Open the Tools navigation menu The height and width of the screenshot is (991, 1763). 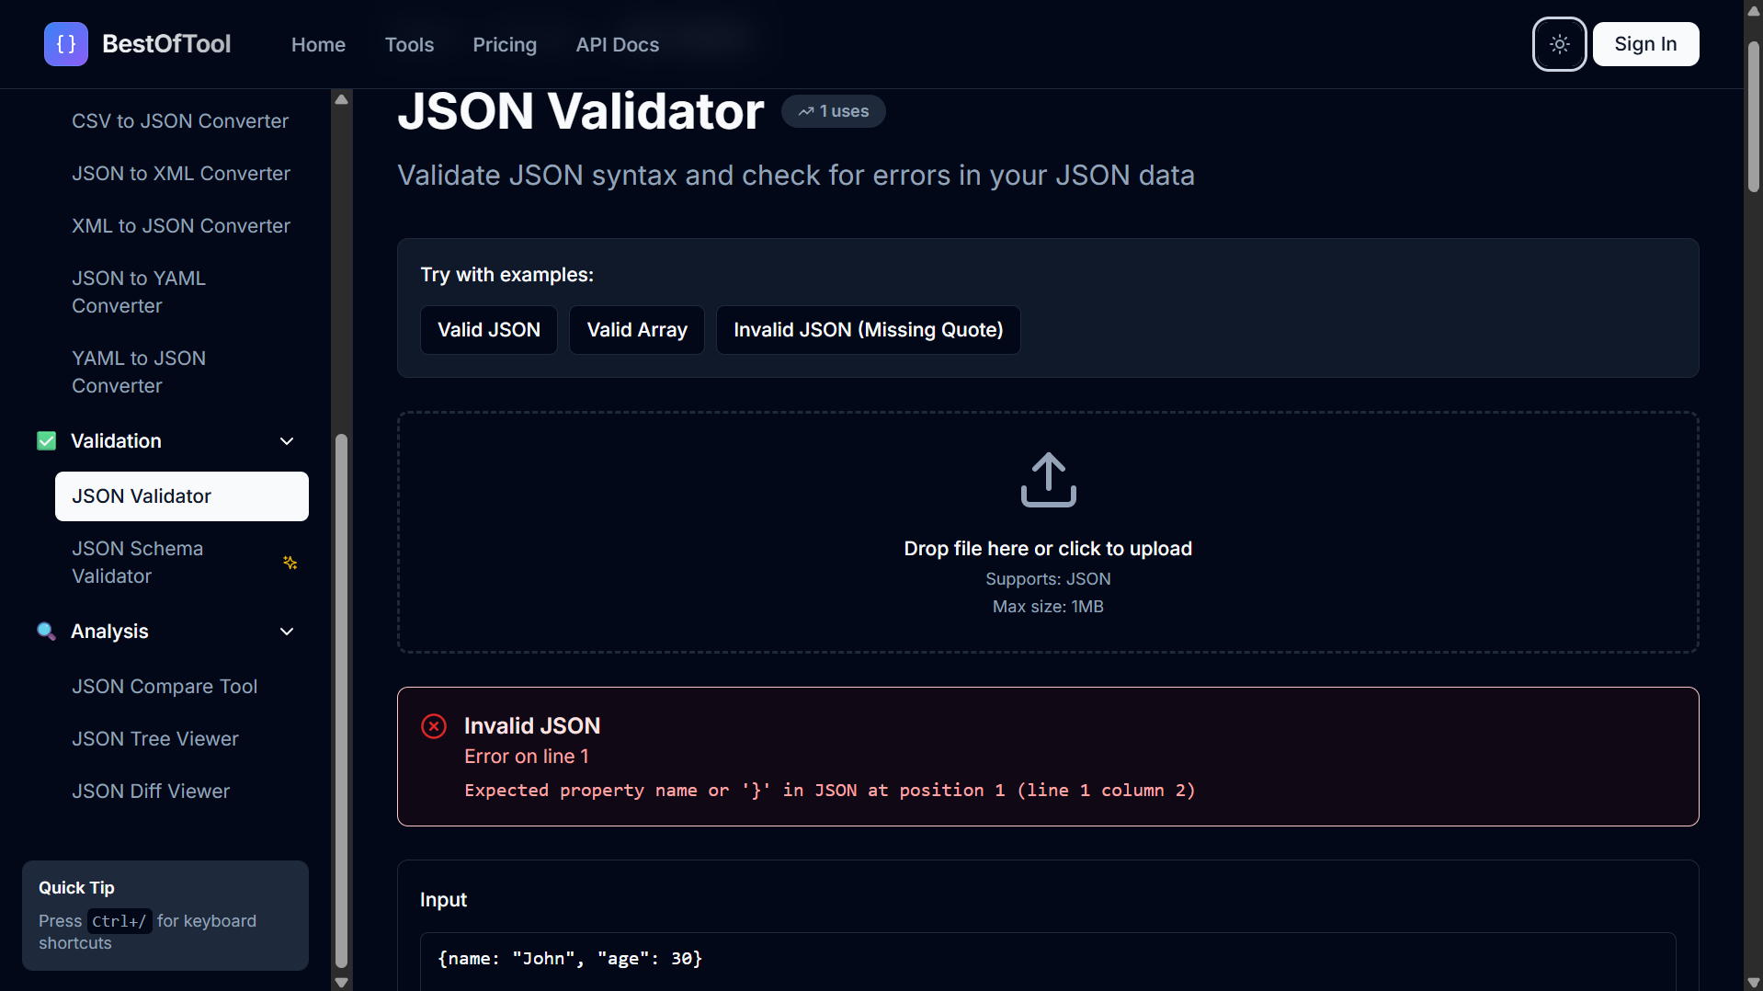[409, 44]
